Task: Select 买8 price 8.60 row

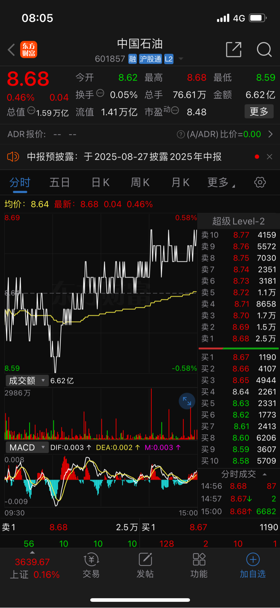Action: click(x=238, y=438)
